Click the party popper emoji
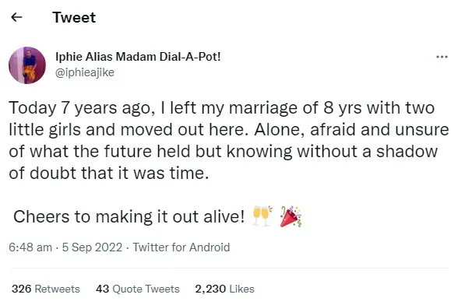458x305 pixels. point(291,216)
